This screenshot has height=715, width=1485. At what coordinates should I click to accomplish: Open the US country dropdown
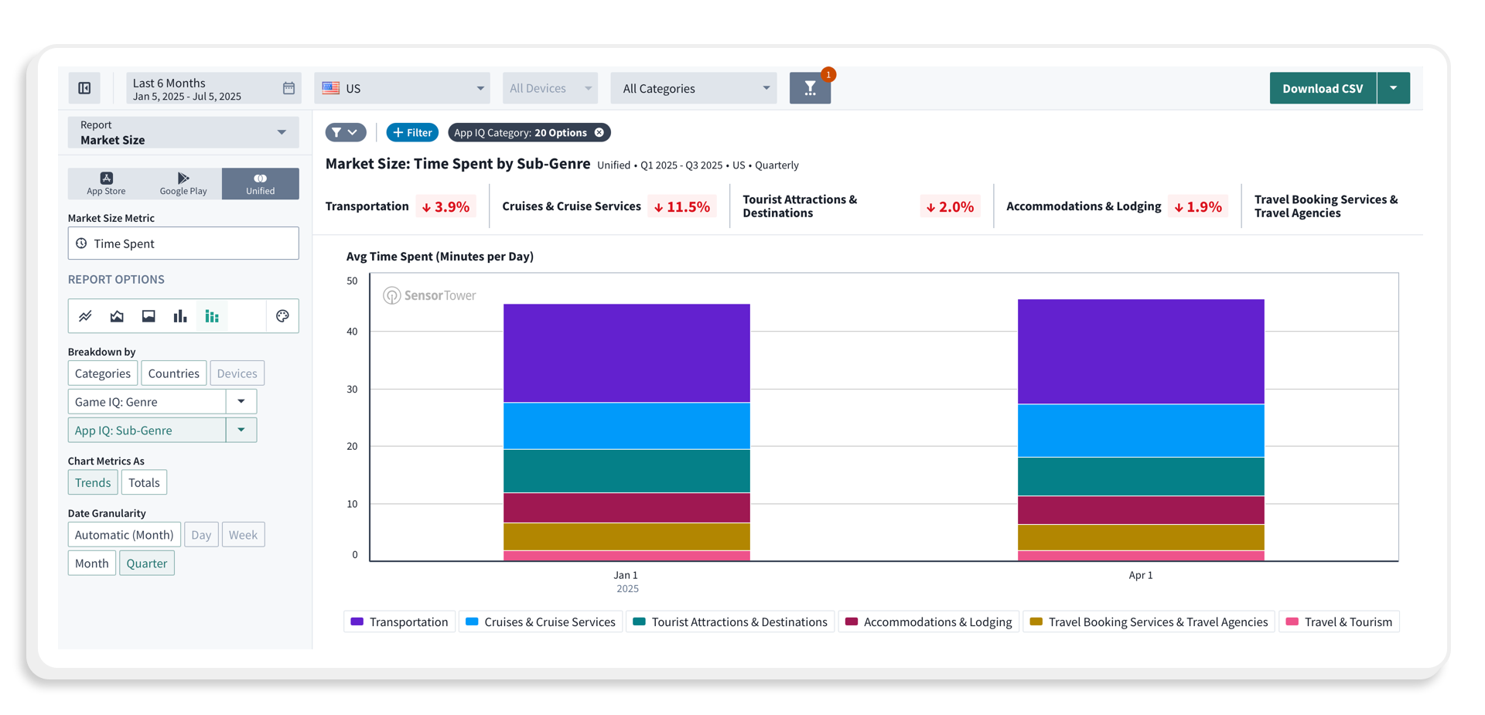coord(402,88)
